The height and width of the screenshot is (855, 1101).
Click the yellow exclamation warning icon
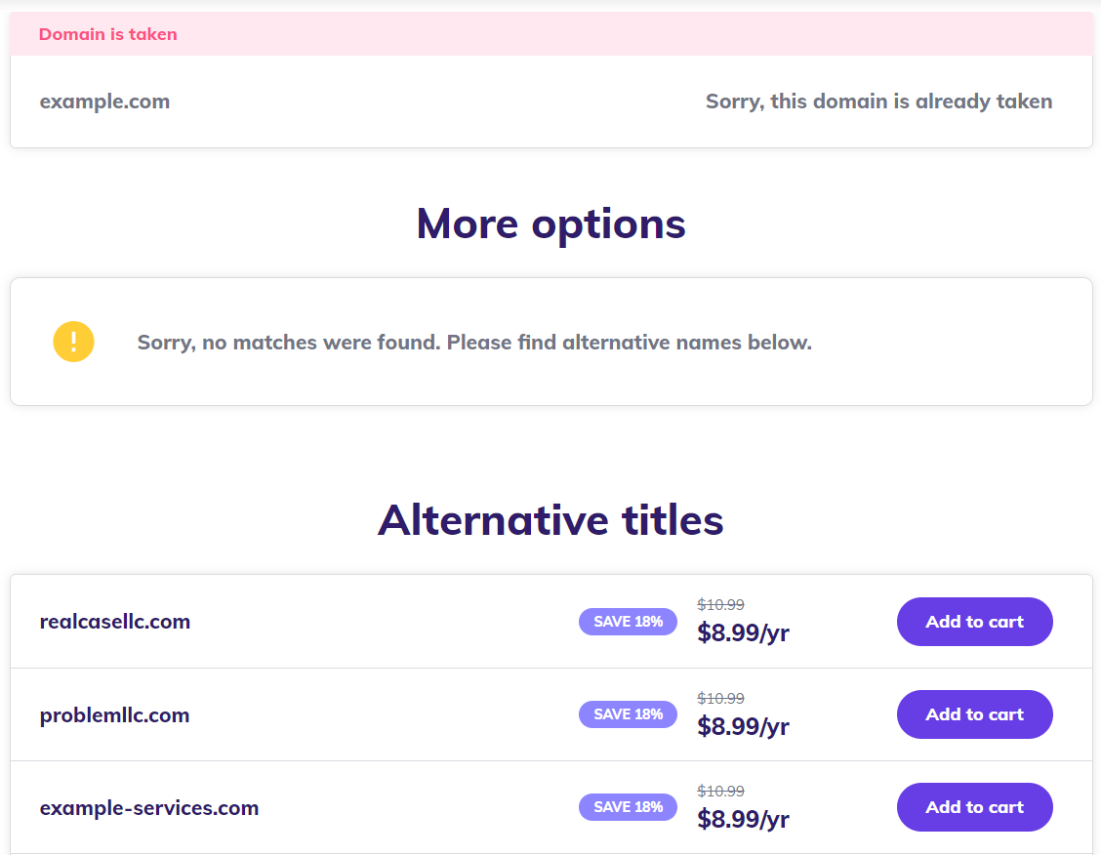[74, 342]
